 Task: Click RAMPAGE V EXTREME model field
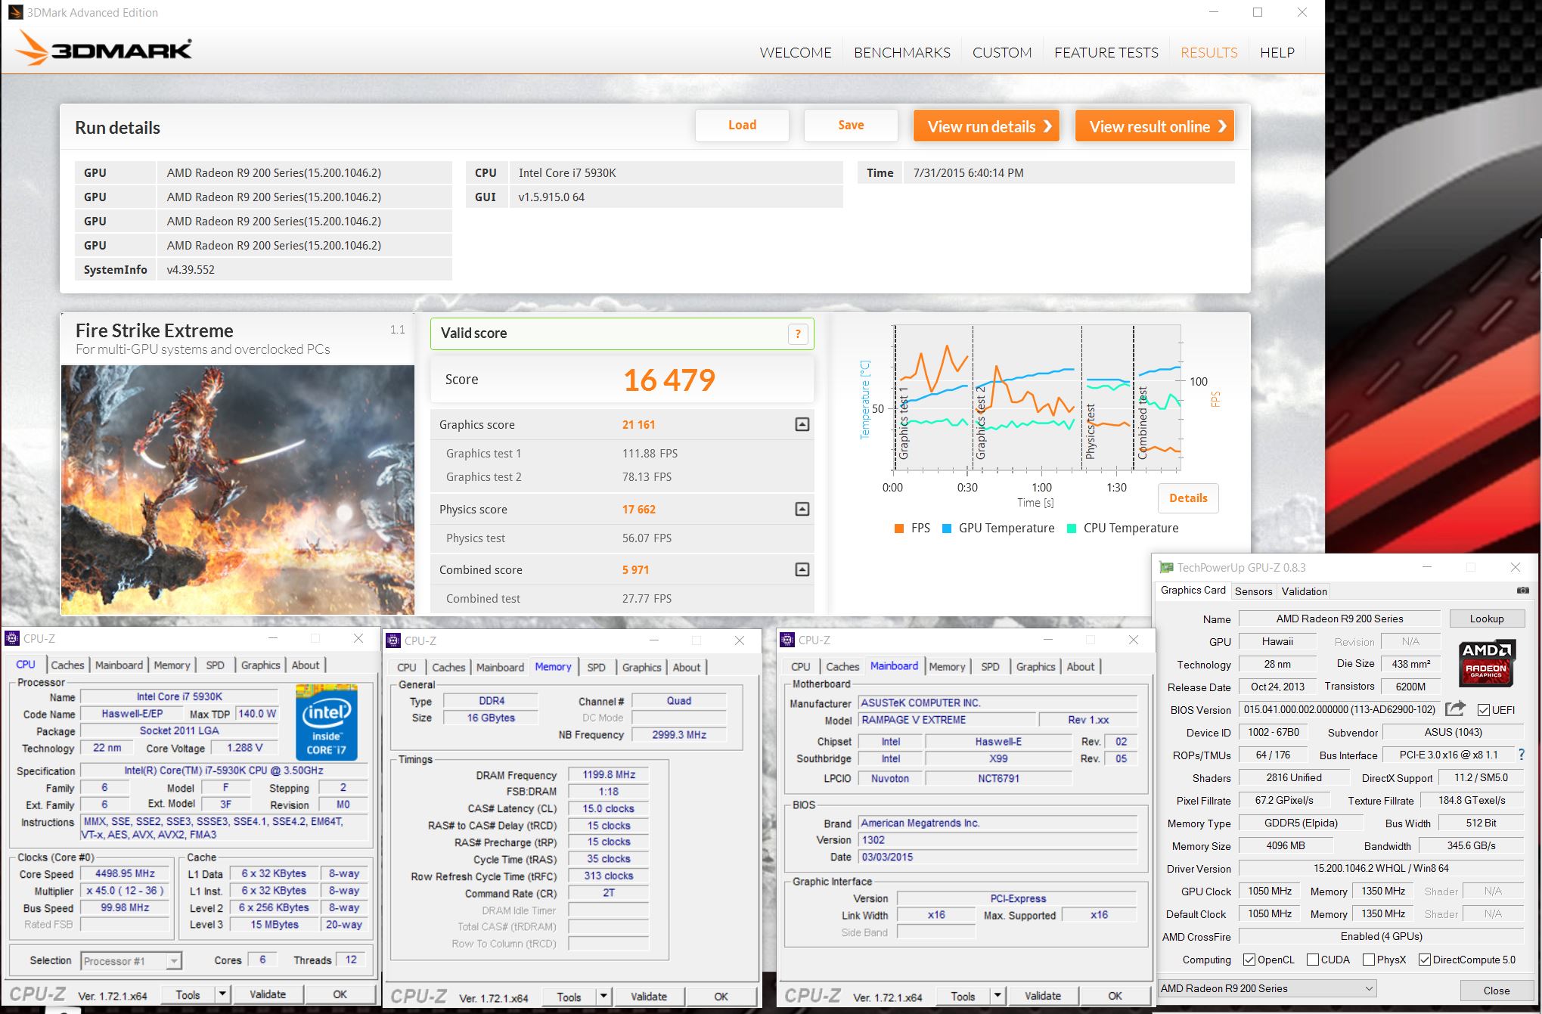tap(945, 720)
